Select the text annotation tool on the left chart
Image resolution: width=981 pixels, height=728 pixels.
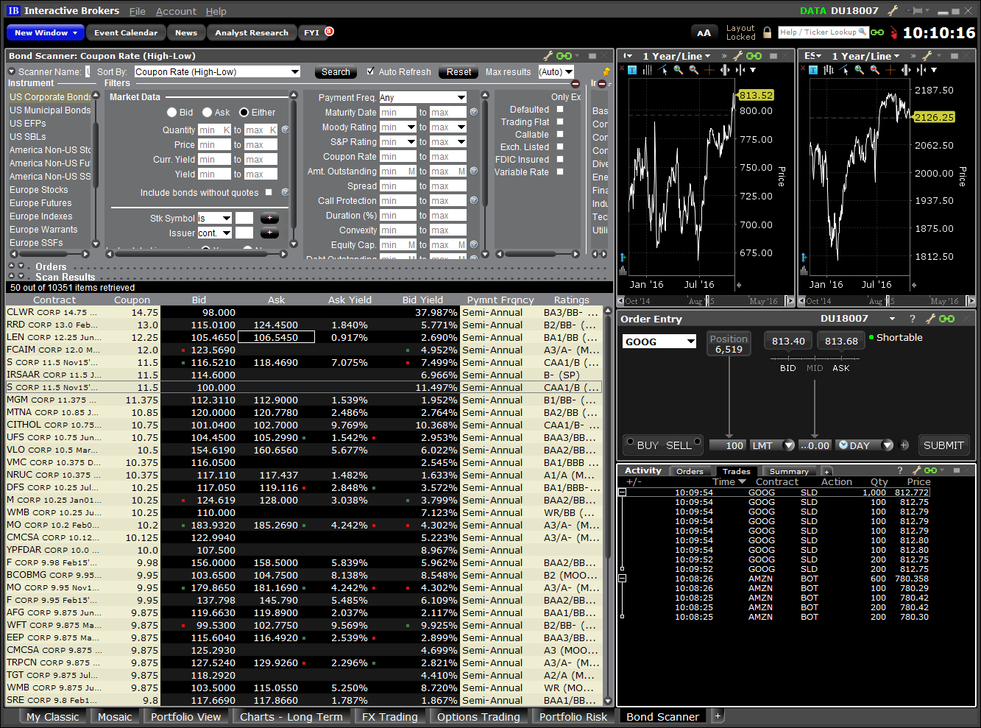[633, 70]
